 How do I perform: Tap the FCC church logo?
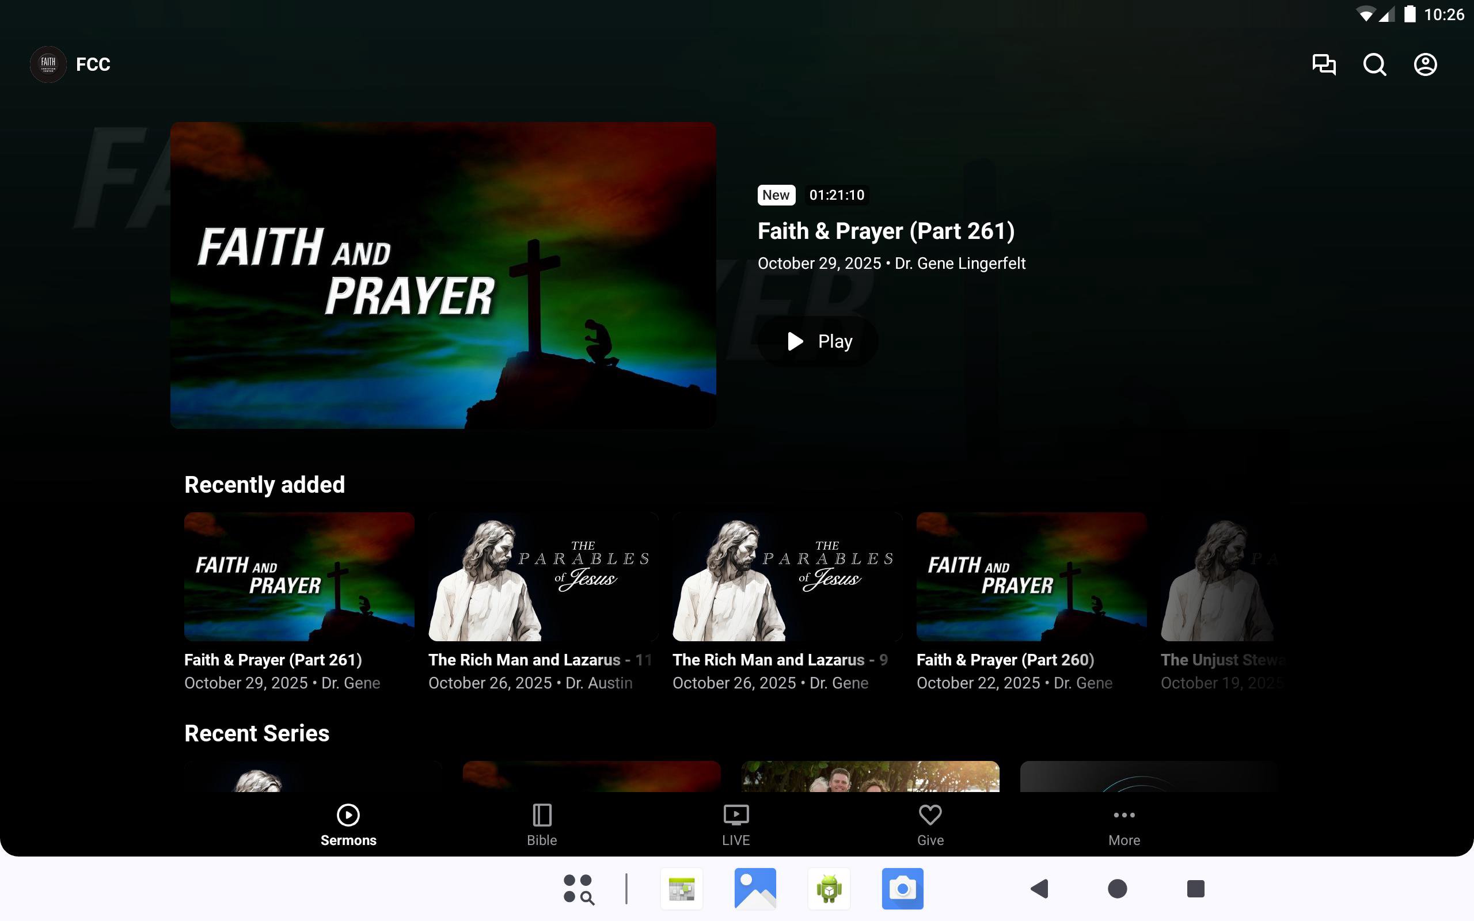pyautogui.click(x=48, y=64)
